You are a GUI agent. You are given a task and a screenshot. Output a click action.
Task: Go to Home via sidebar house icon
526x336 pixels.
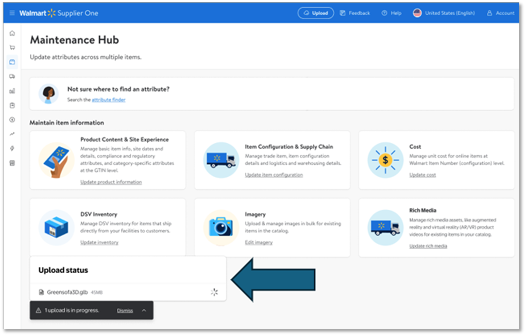(x=12, y=33)
